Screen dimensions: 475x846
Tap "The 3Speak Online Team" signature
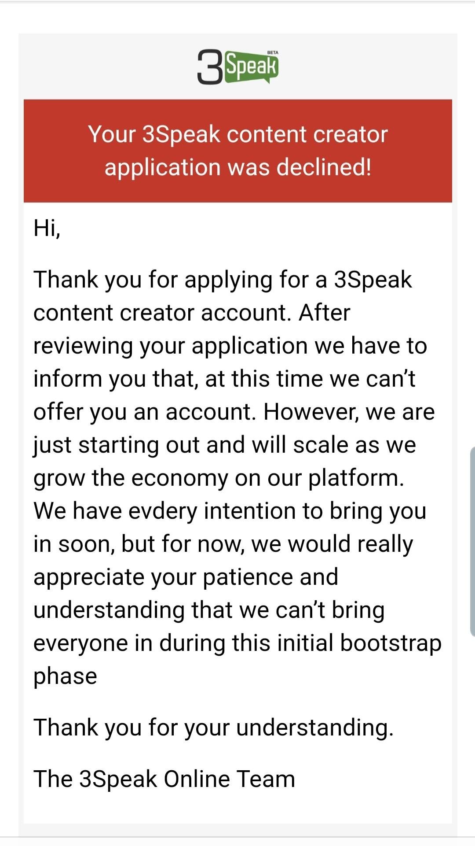pos(164,779)
